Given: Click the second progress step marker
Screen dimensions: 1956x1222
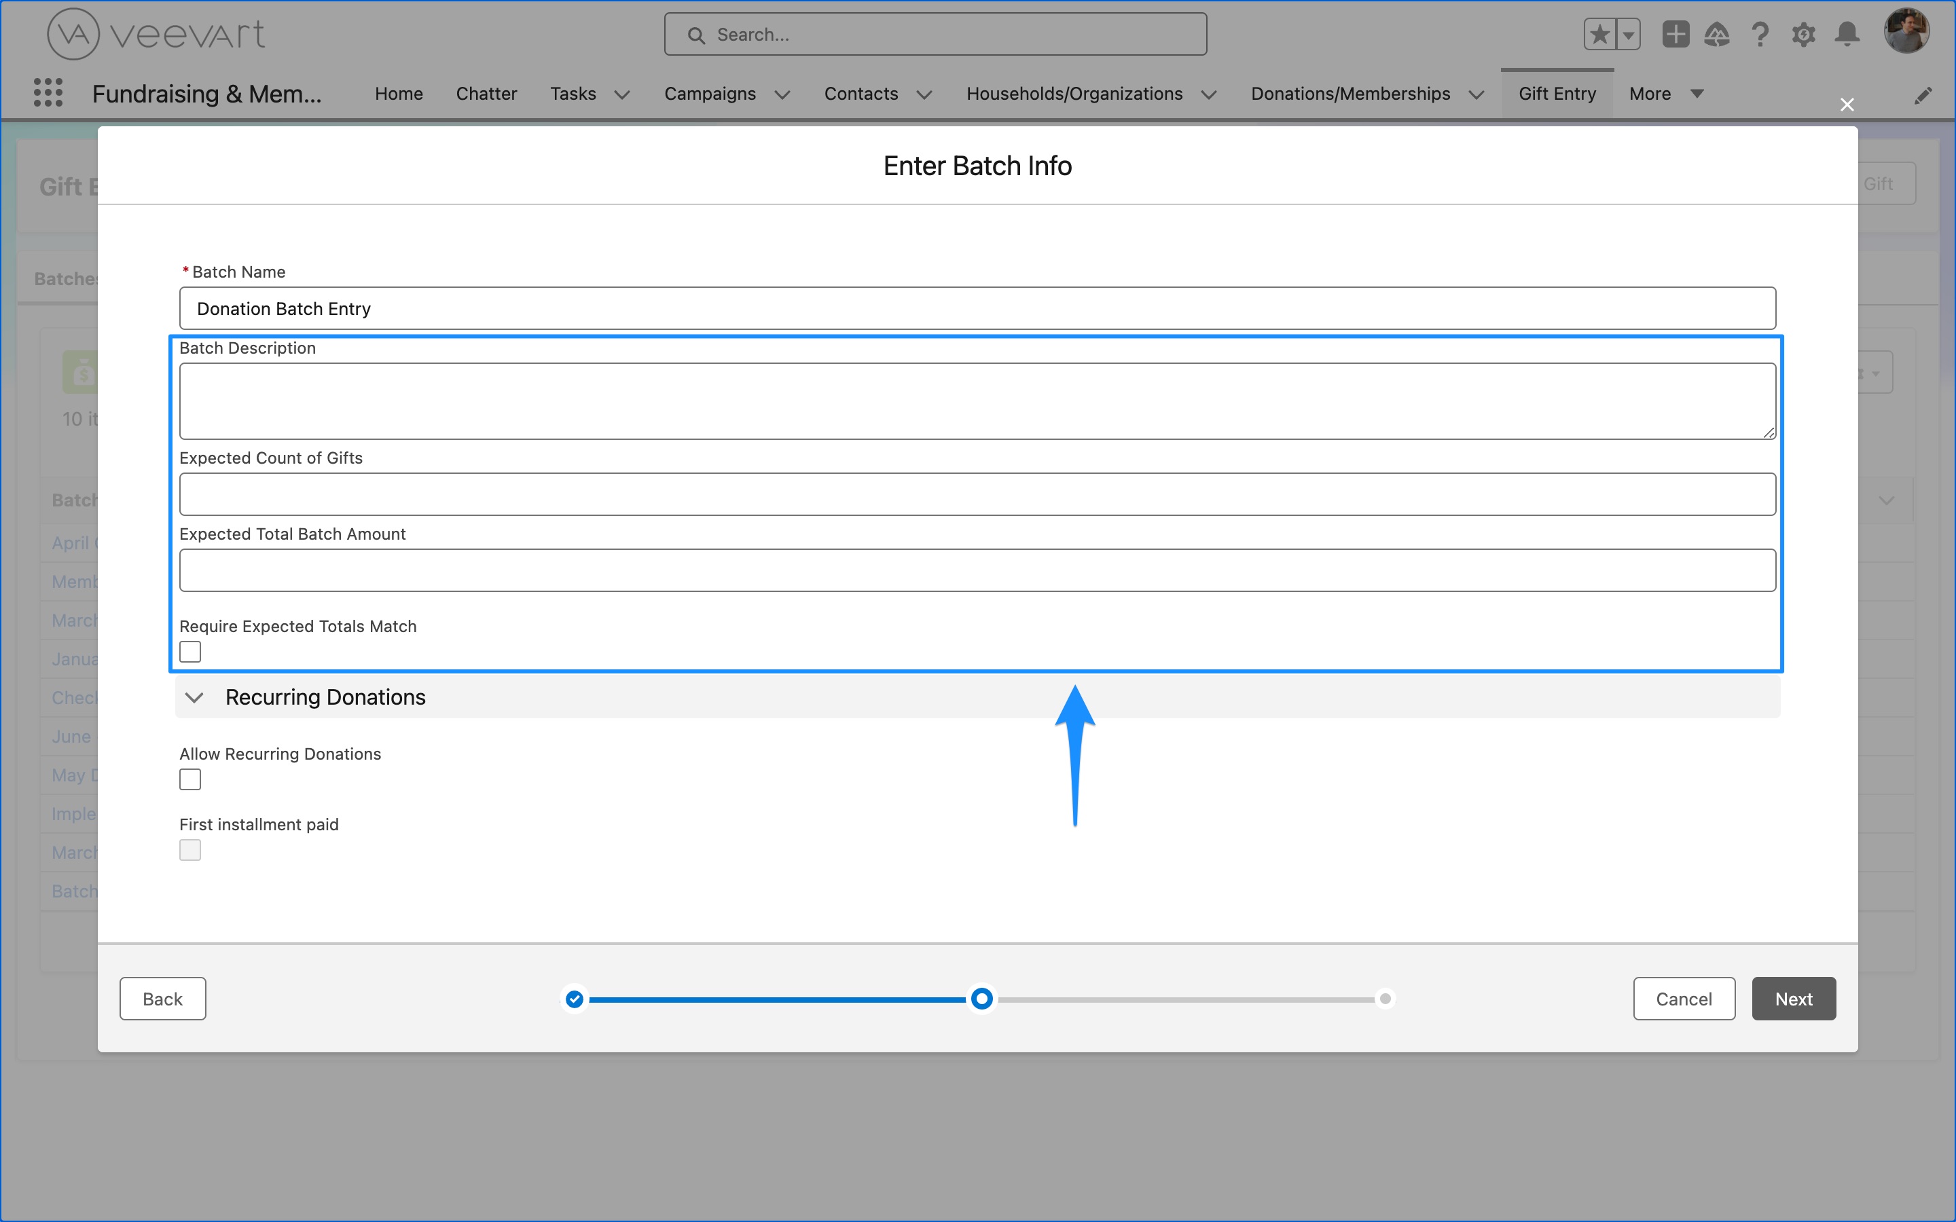Looking at the screenshot, I should [x=981, y=999].
